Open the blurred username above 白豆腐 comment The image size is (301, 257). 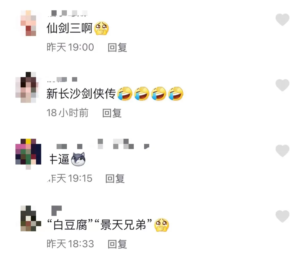pos(57,211)
